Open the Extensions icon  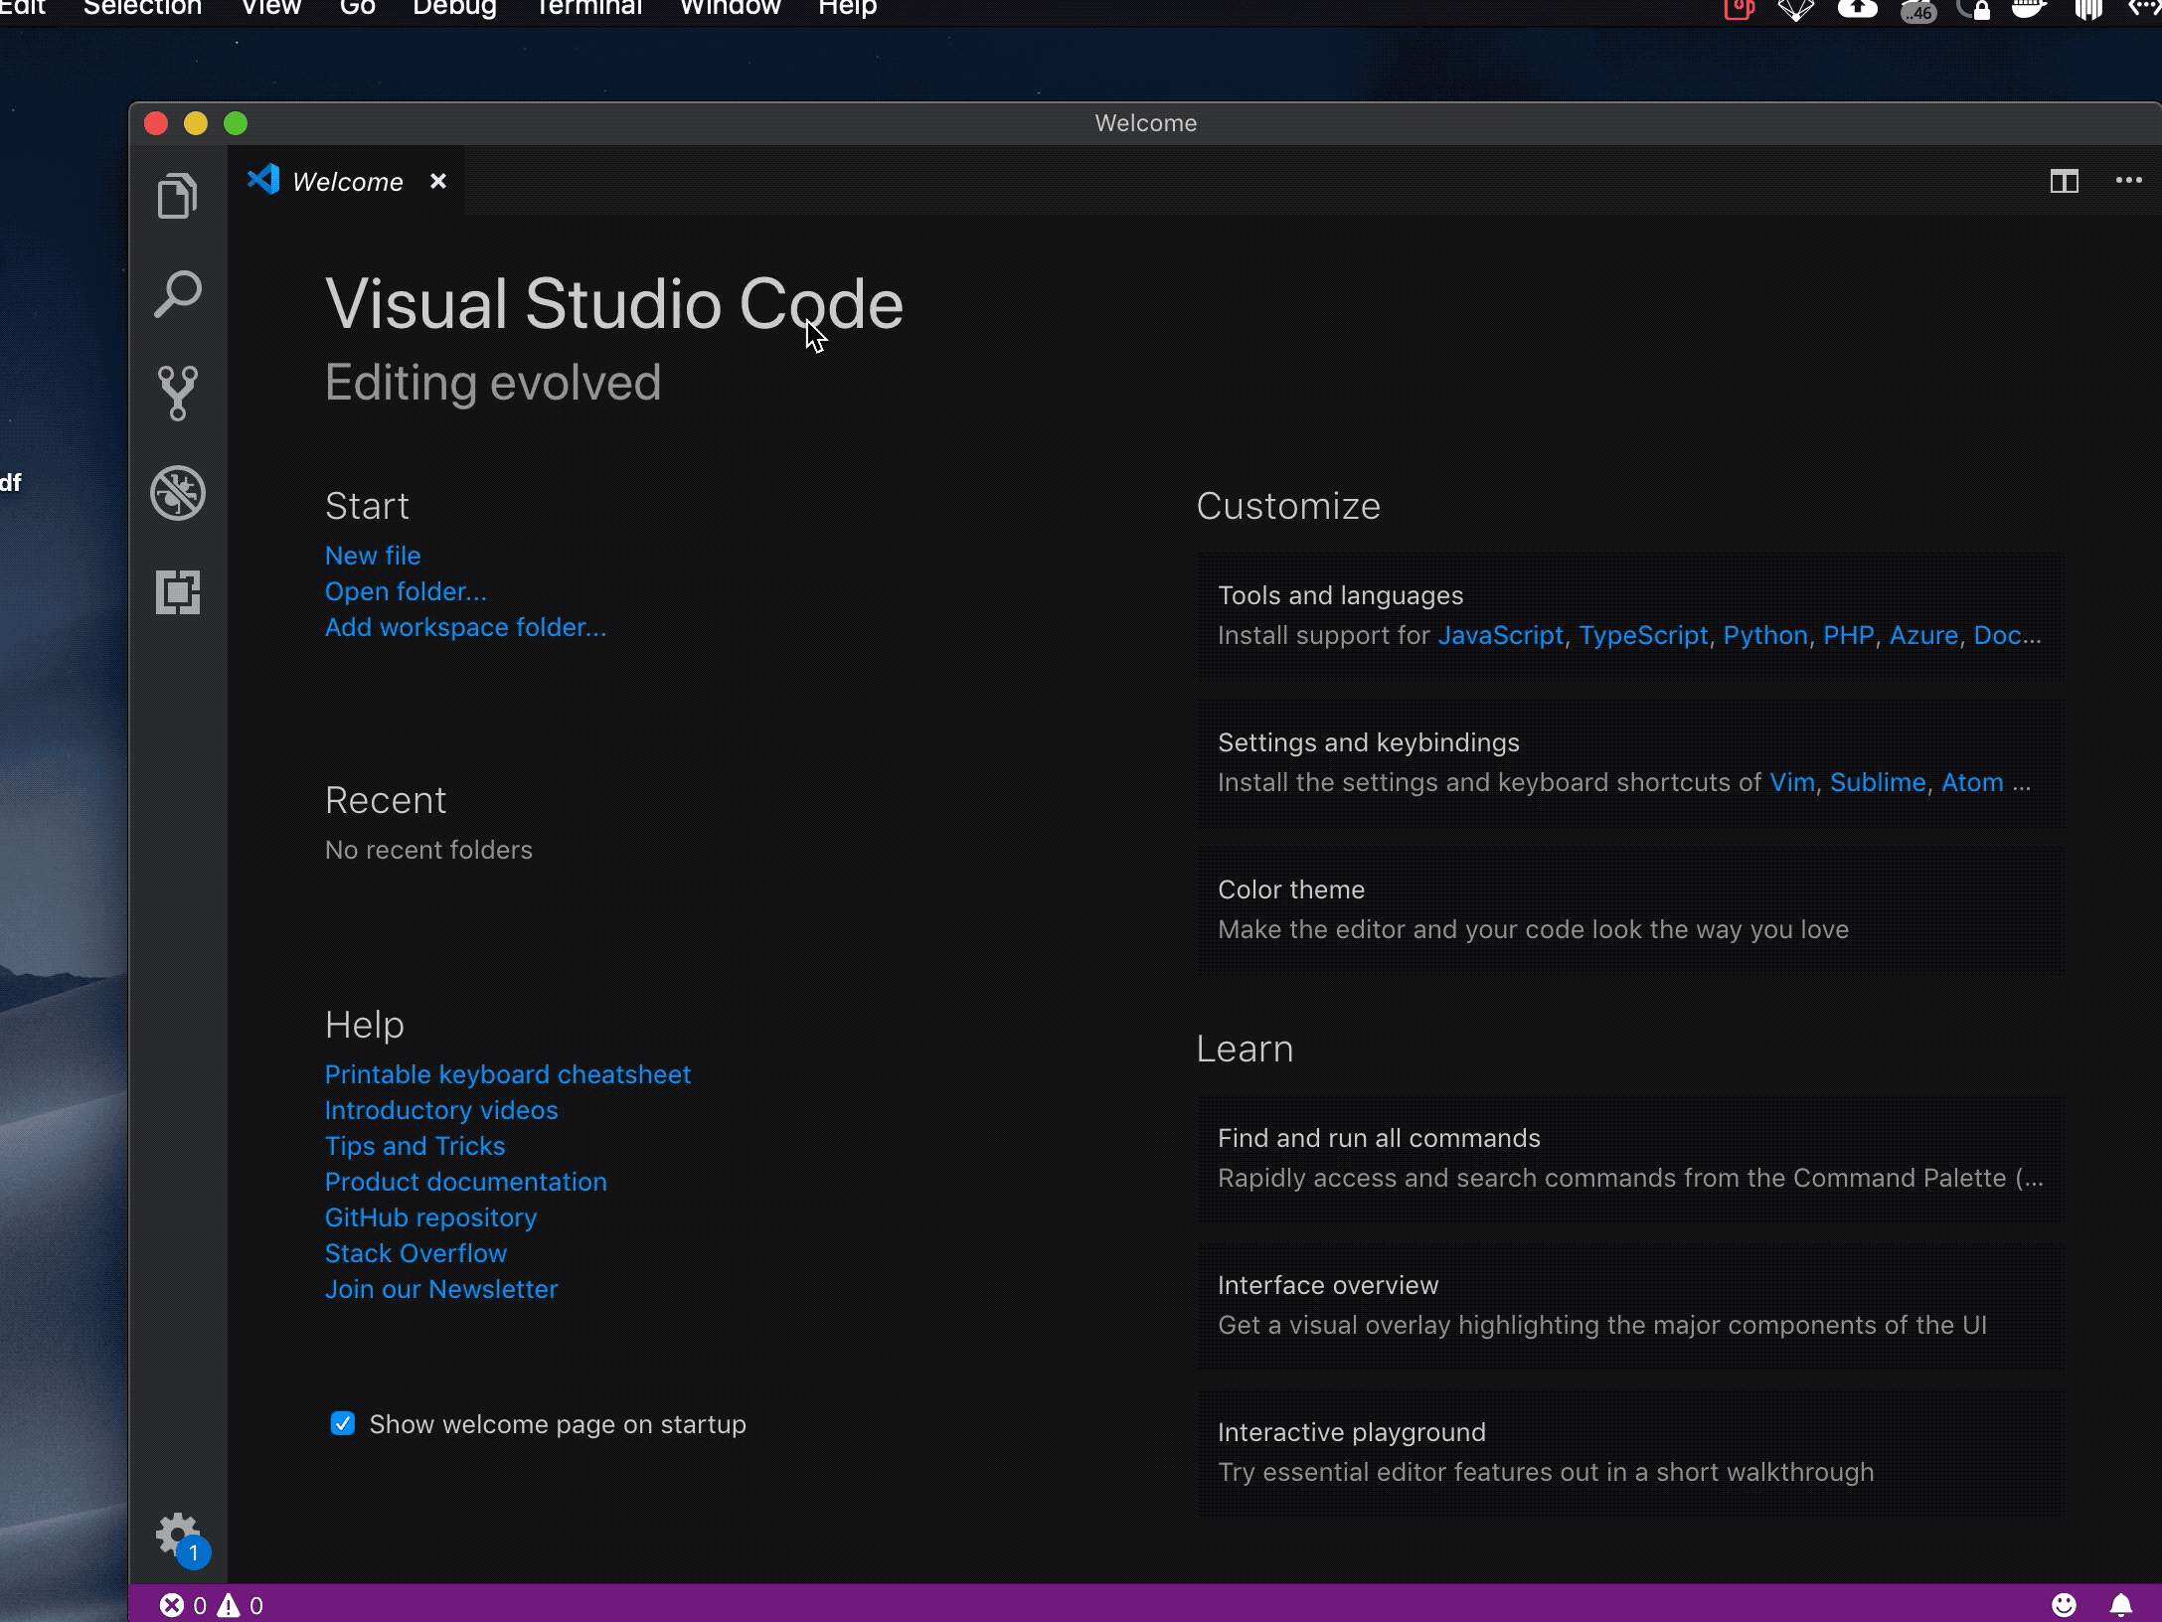tap(178, 592)
